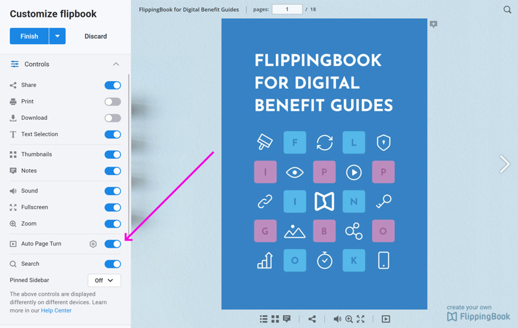Open the Pinned Sidebar dropdown
The height and width of the screenshot is (328, 518).
coord(104,281)
